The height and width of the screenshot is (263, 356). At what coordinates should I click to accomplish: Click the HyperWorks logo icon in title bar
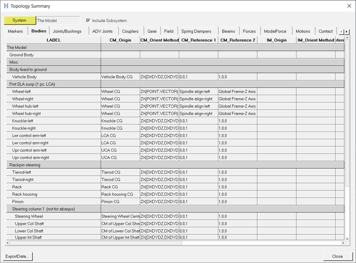pos(6,6)
